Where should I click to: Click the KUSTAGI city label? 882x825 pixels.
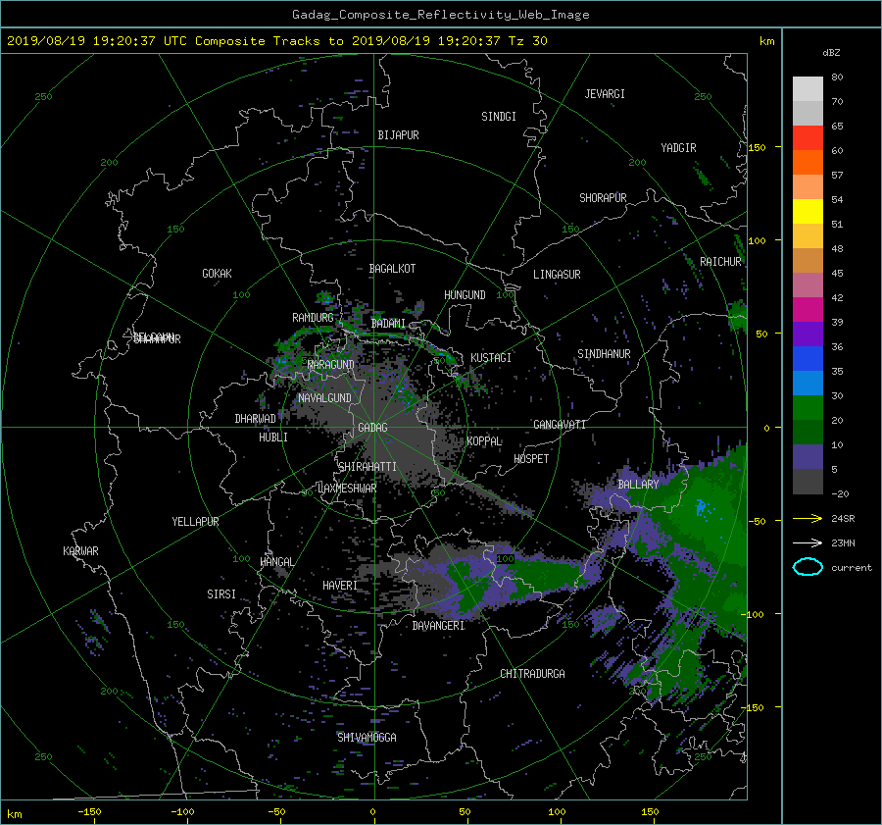click(x=491, y=358)
